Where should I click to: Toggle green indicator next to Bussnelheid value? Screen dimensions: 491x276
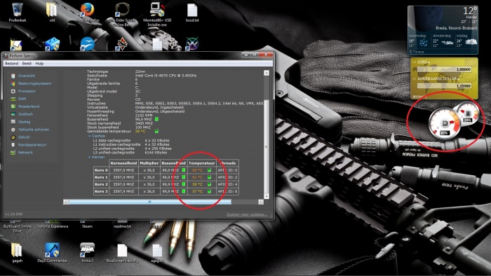click(x=156, y=119)
